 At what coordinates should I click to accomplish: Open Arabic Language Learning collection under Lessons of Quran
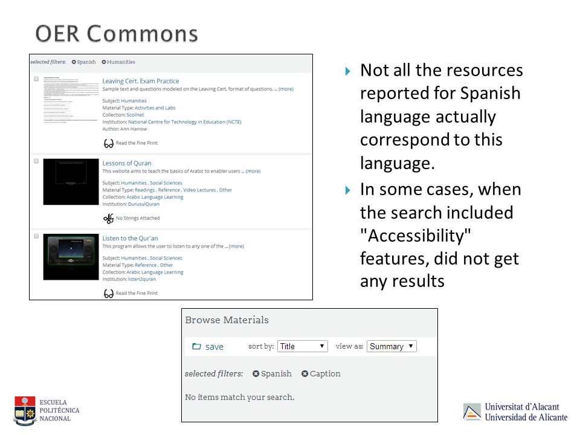[x=155, y=197]
